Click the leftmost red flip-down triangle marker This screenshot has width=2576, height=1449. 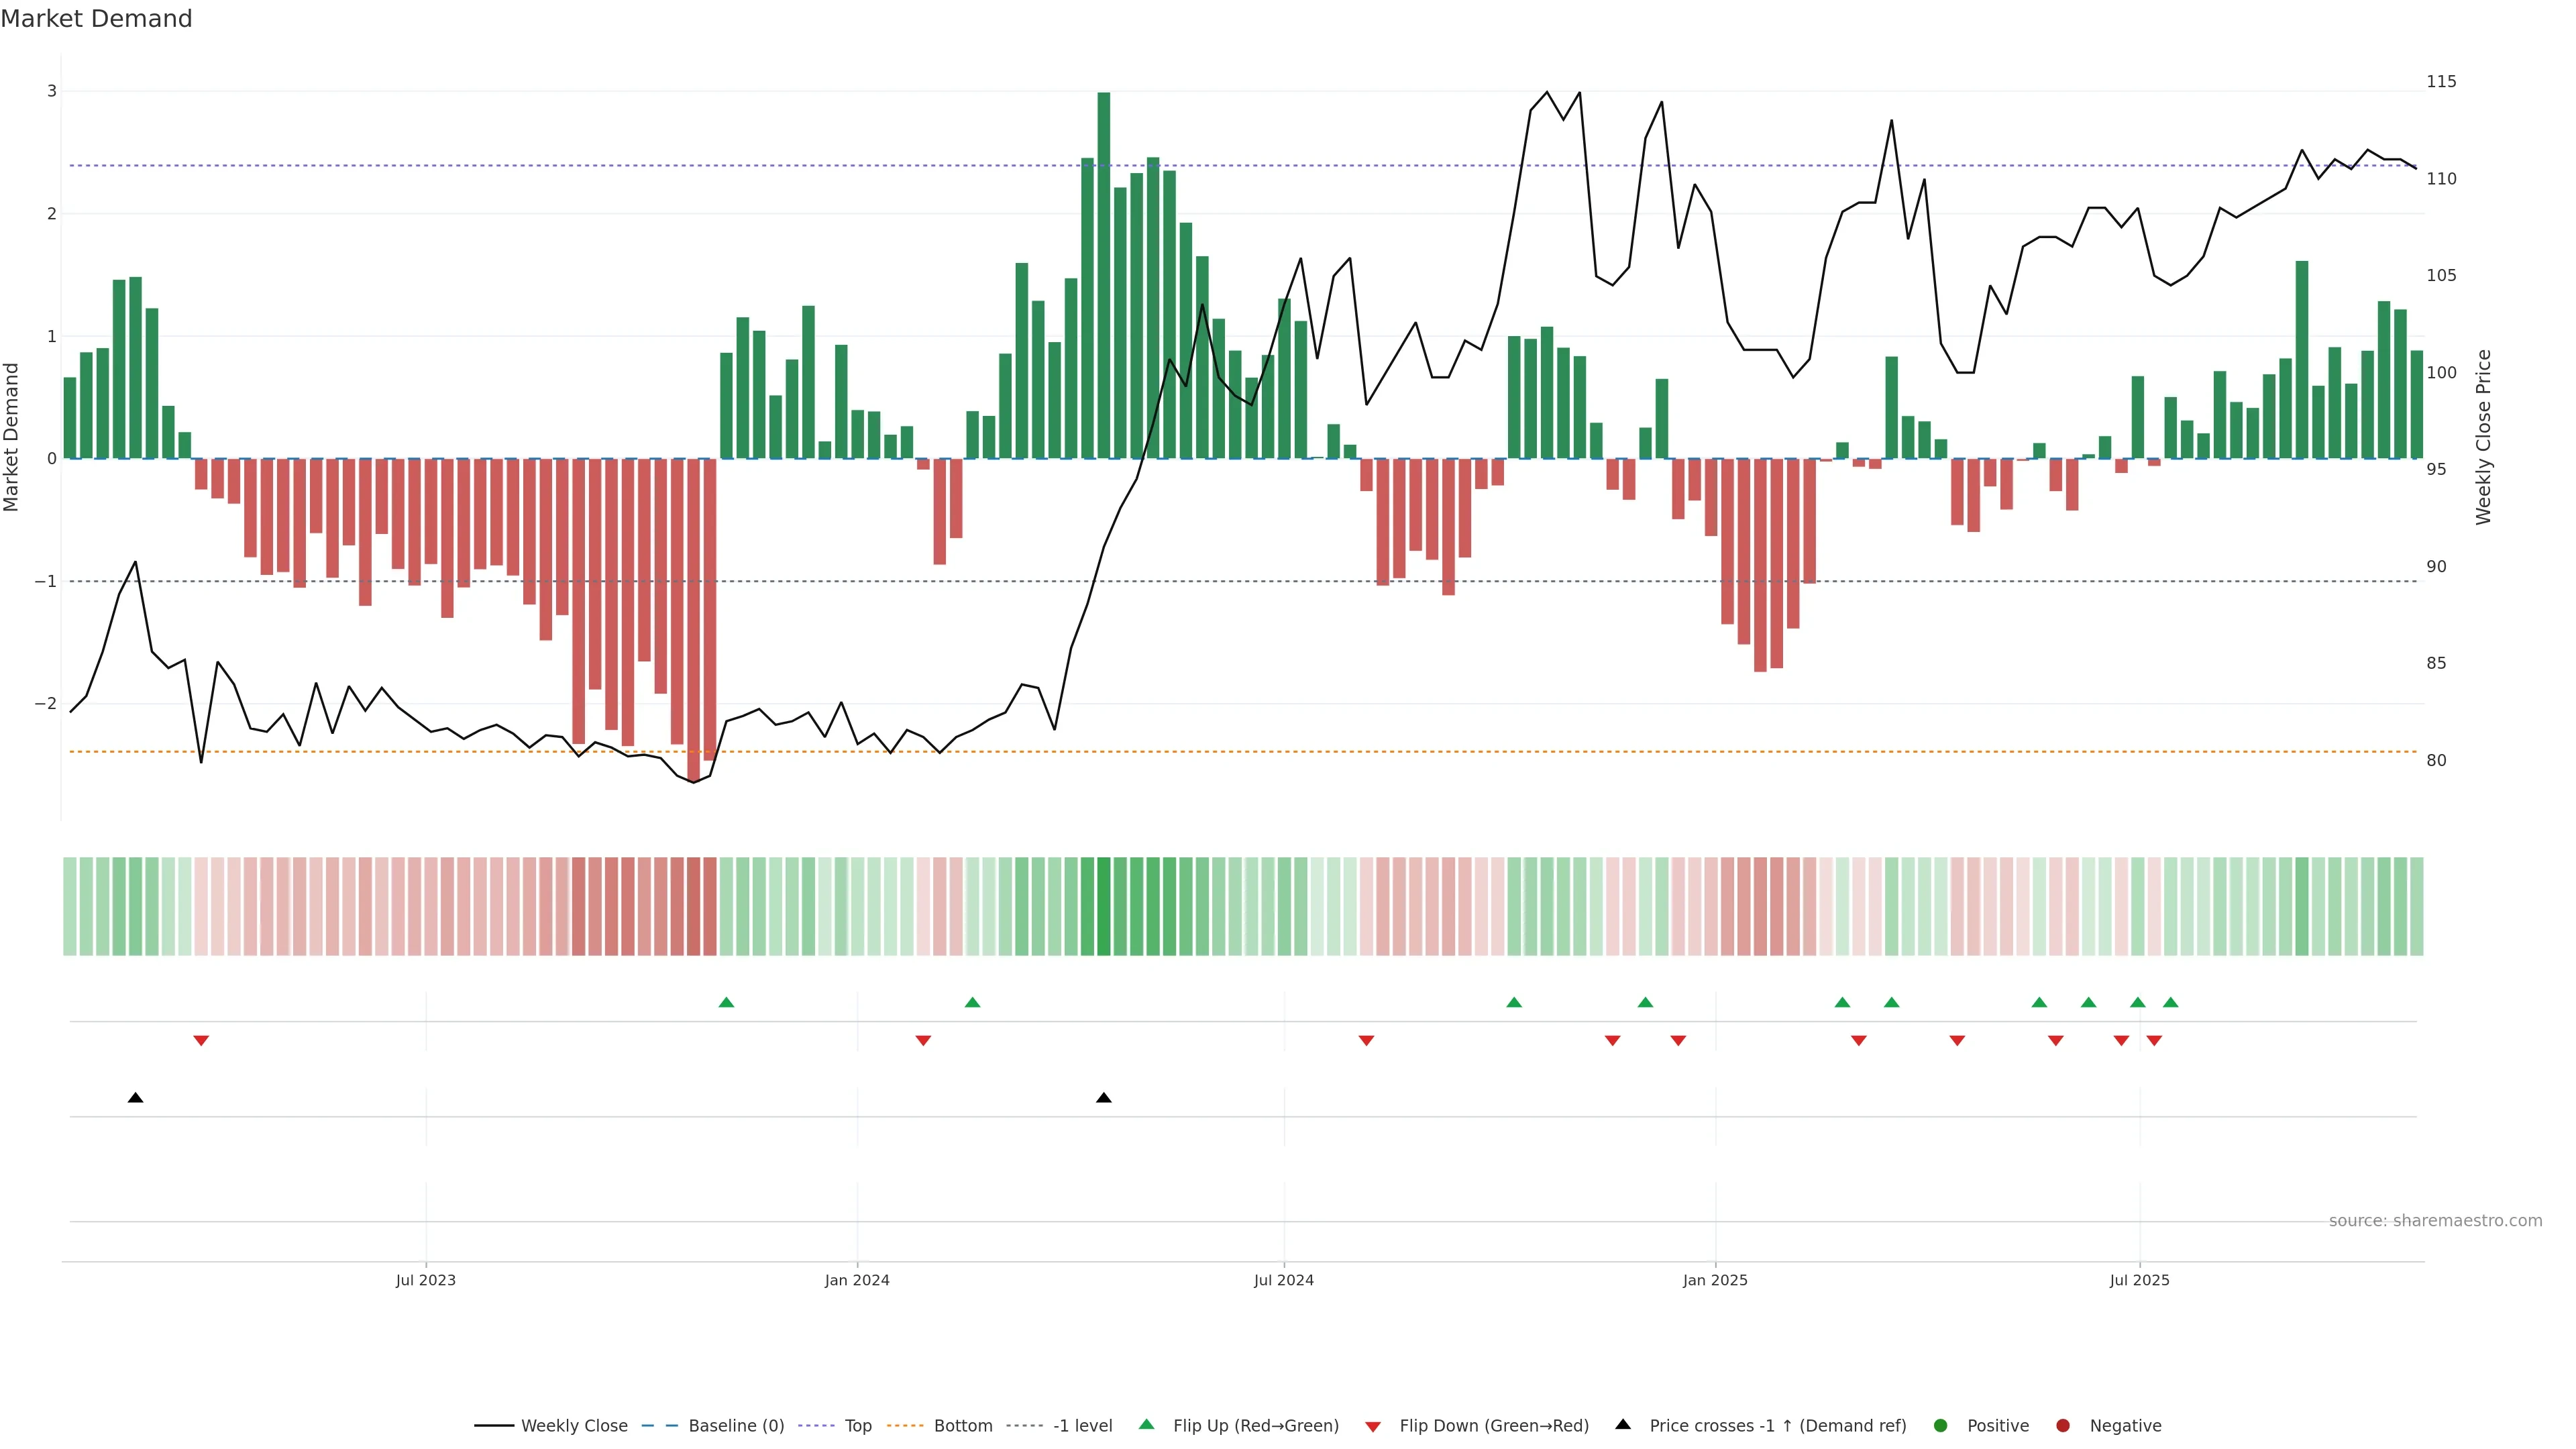click(x=201, y=1040)
